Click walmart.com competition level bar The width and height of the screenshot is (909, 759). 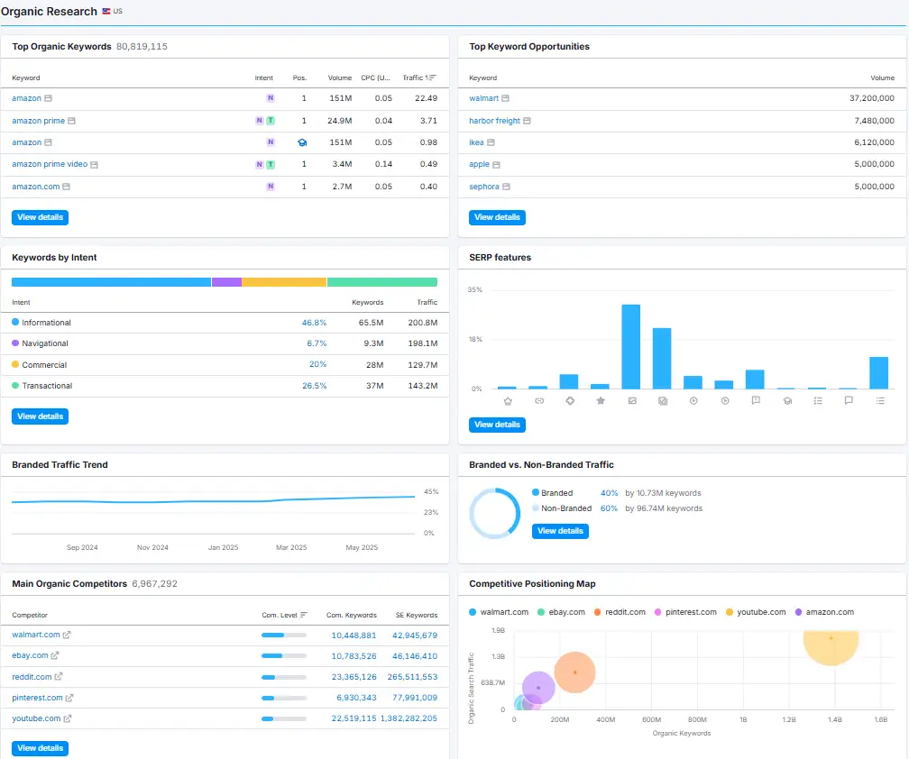click(284, 635)
